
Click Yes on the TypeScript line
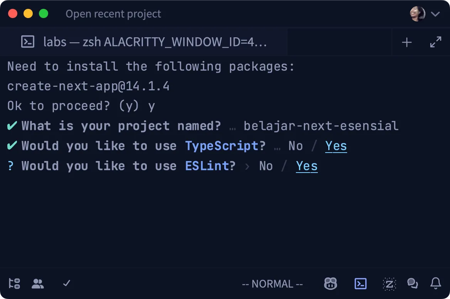pos(336,146)
